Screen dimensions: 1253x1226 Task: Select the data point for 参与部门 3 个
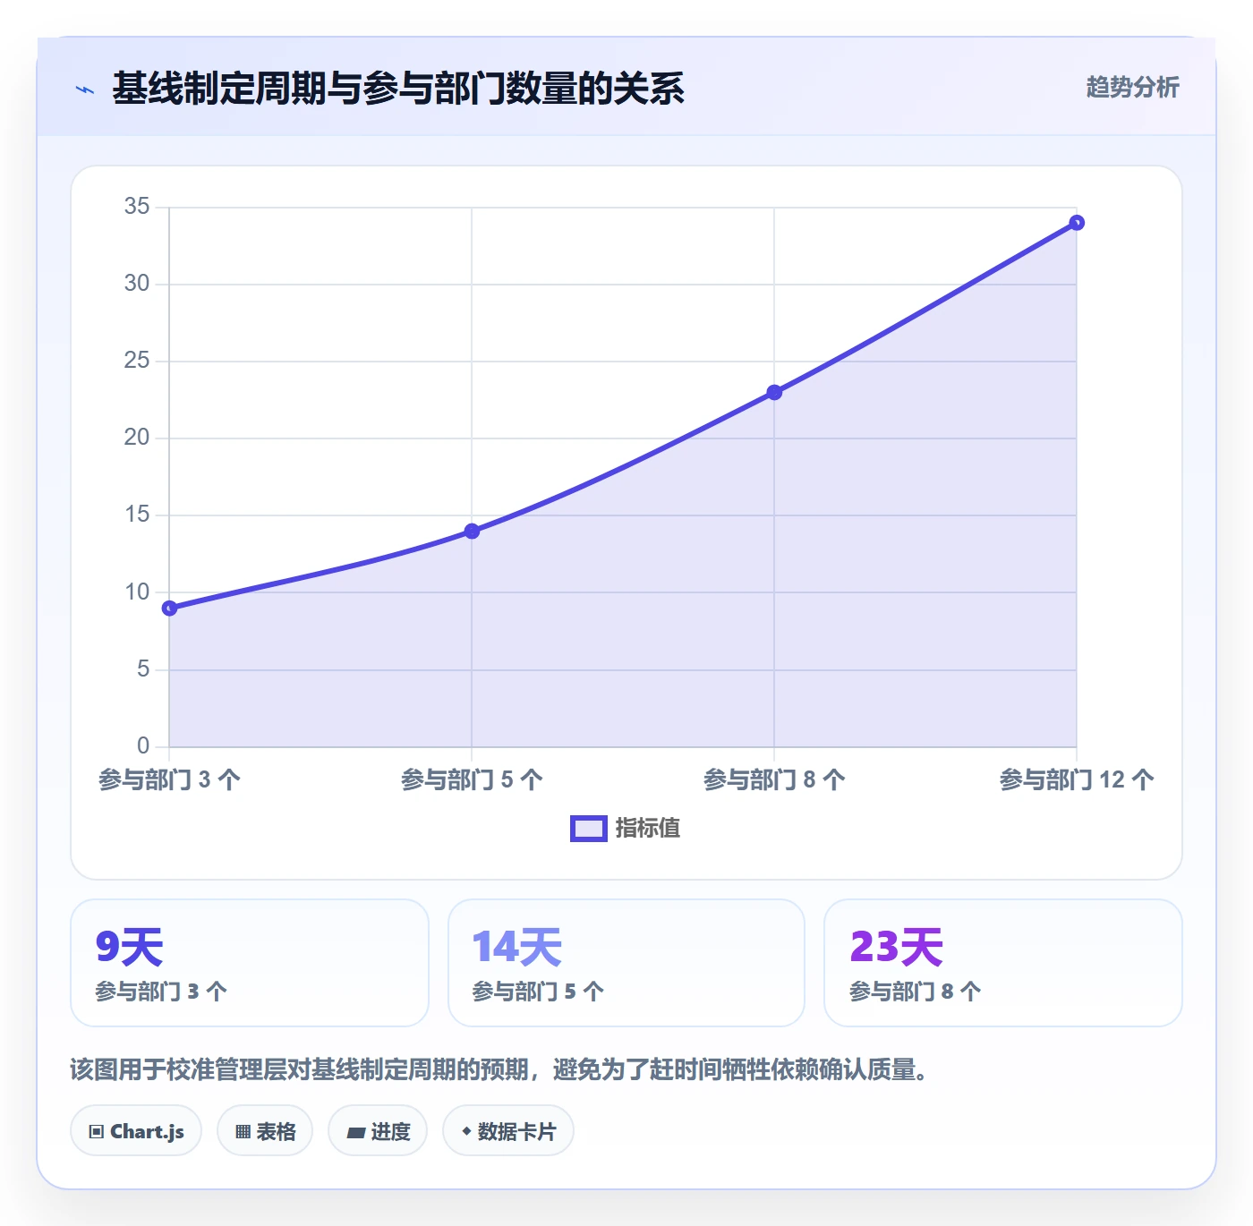click(169, 609)
